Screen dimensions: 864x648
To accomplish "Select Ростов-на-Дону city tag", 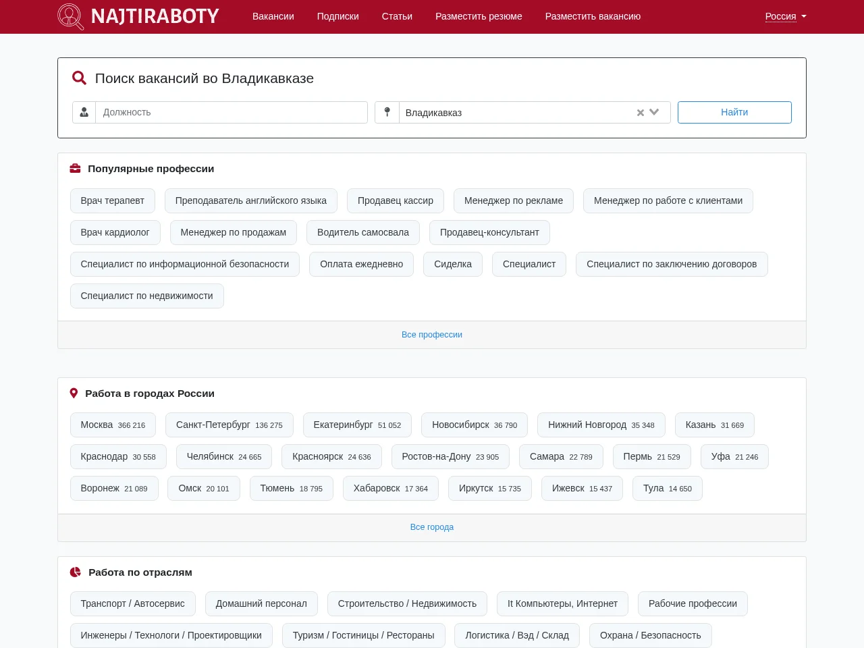I will click(x=450, y=456).
